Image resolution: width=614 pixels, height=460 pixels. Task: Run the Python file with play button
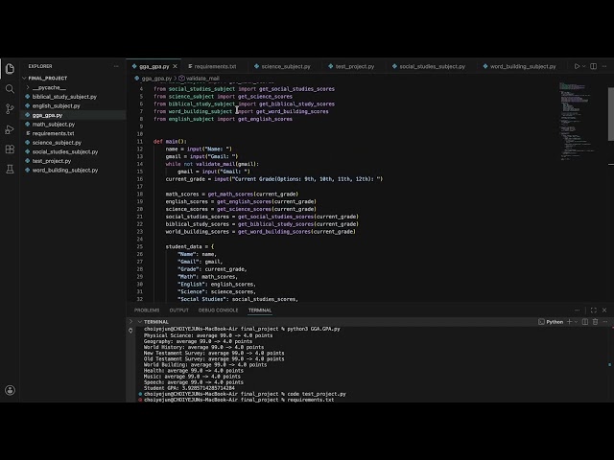[x=577, y=66]
